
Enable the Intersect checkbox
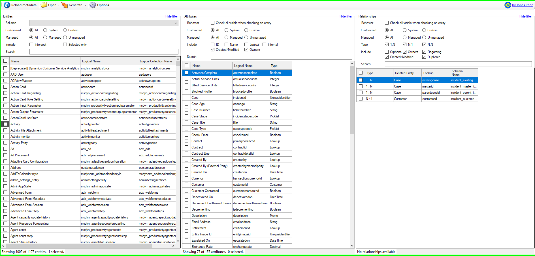tap(31, 45)
